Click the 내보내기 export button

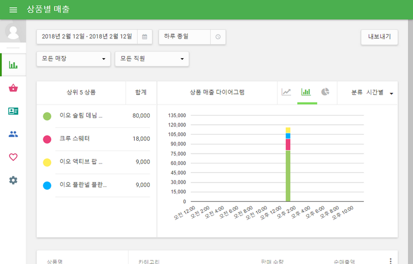tap(379, 37)
